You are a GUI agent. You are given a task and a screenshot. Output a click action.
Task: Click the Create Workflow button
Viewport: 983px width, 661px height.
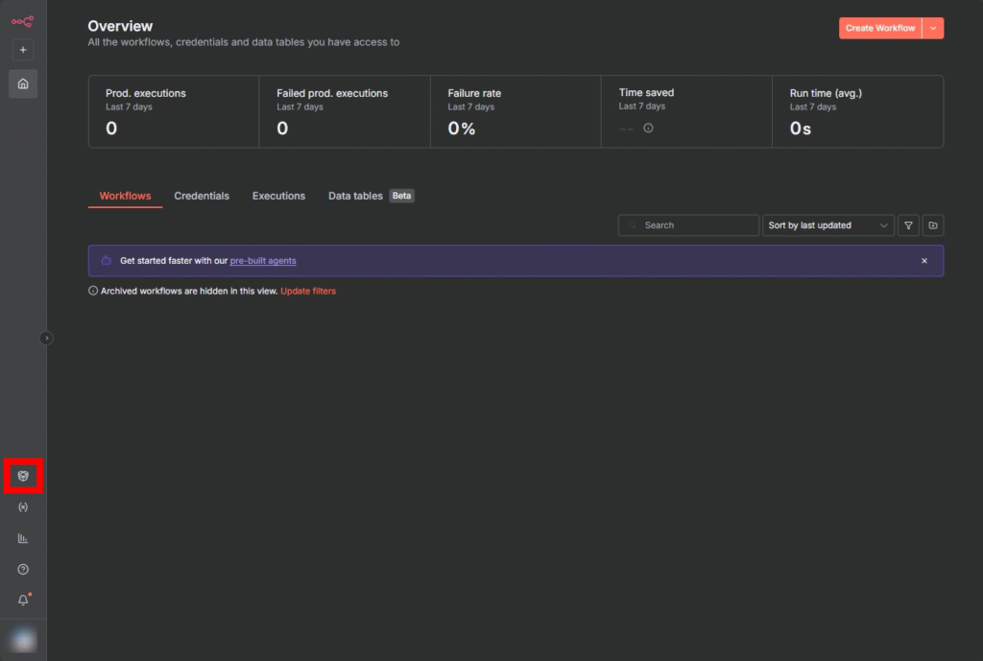(879, 28)
